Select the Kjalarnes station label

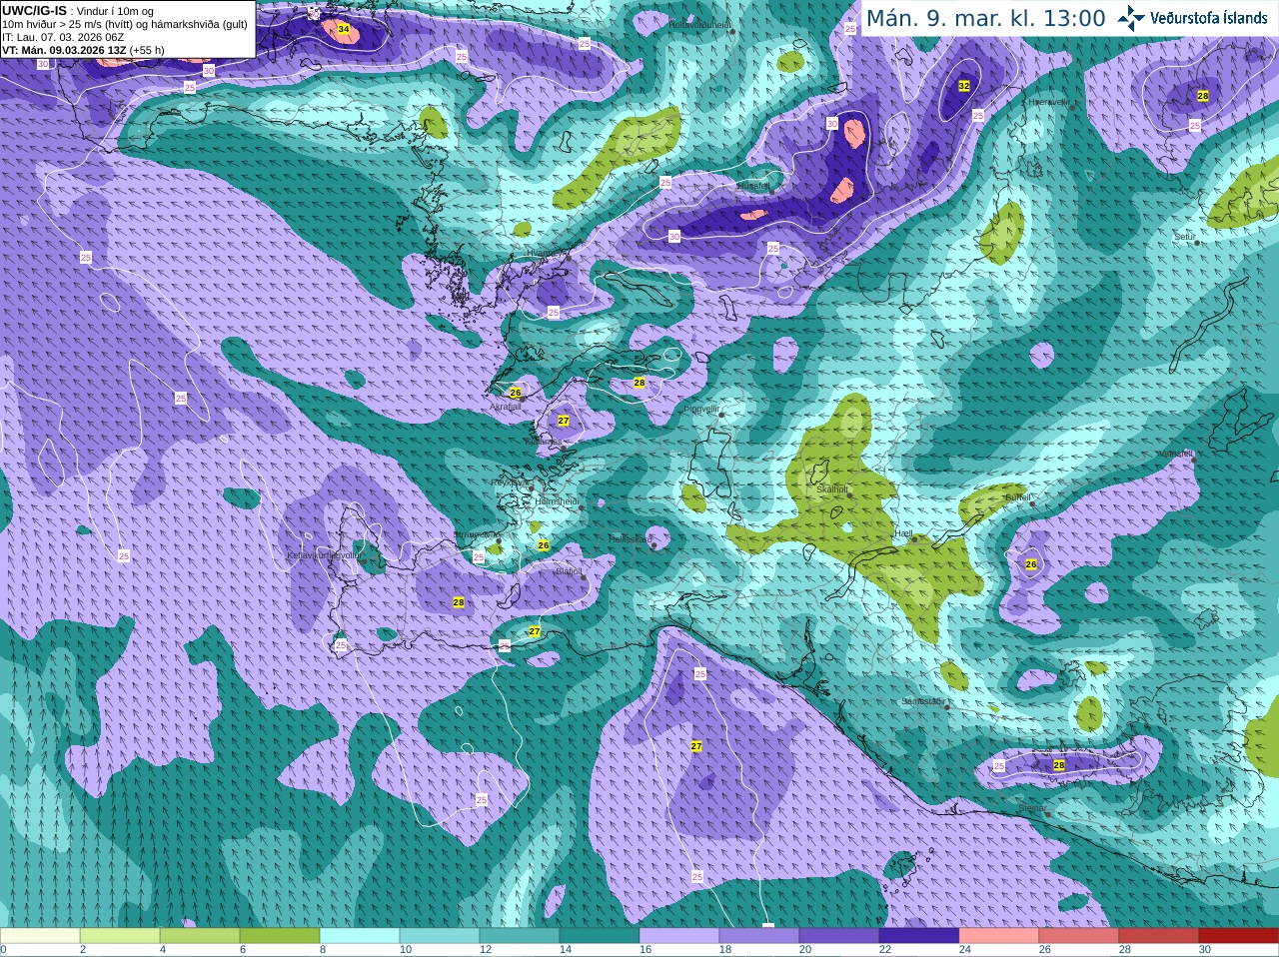point(545,441)
